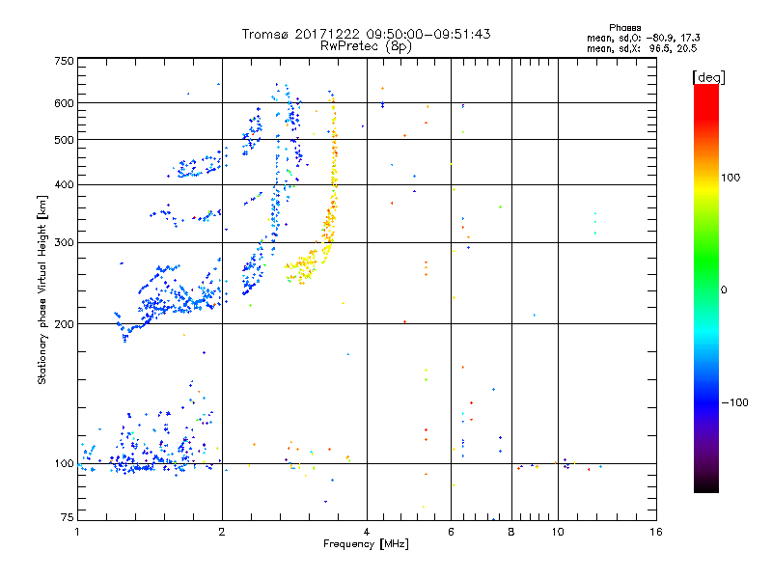Click the y-axis '400' tick label

tap(64, 184)
